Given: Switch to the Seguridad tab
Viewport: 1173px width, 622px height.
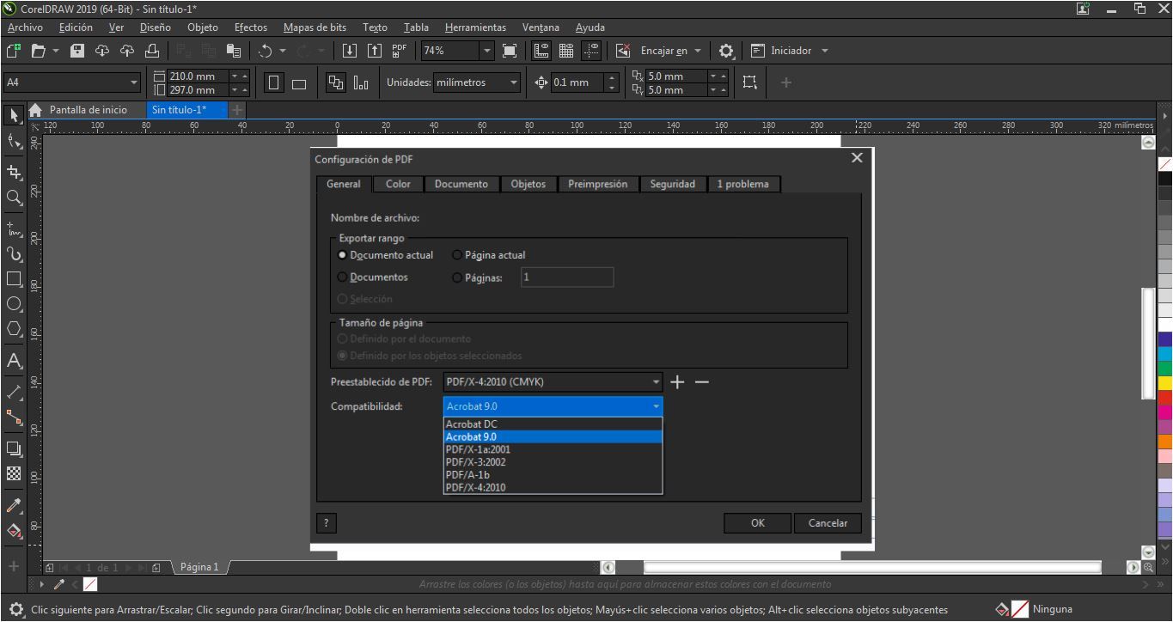Looking at the screenshot, I should point(673,184).
